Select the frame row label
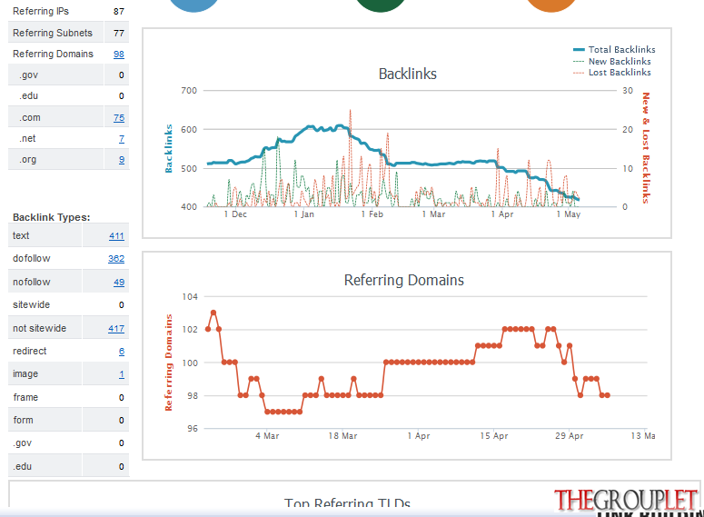This screenshot has width=704, height=517. [x=25, y=397]
